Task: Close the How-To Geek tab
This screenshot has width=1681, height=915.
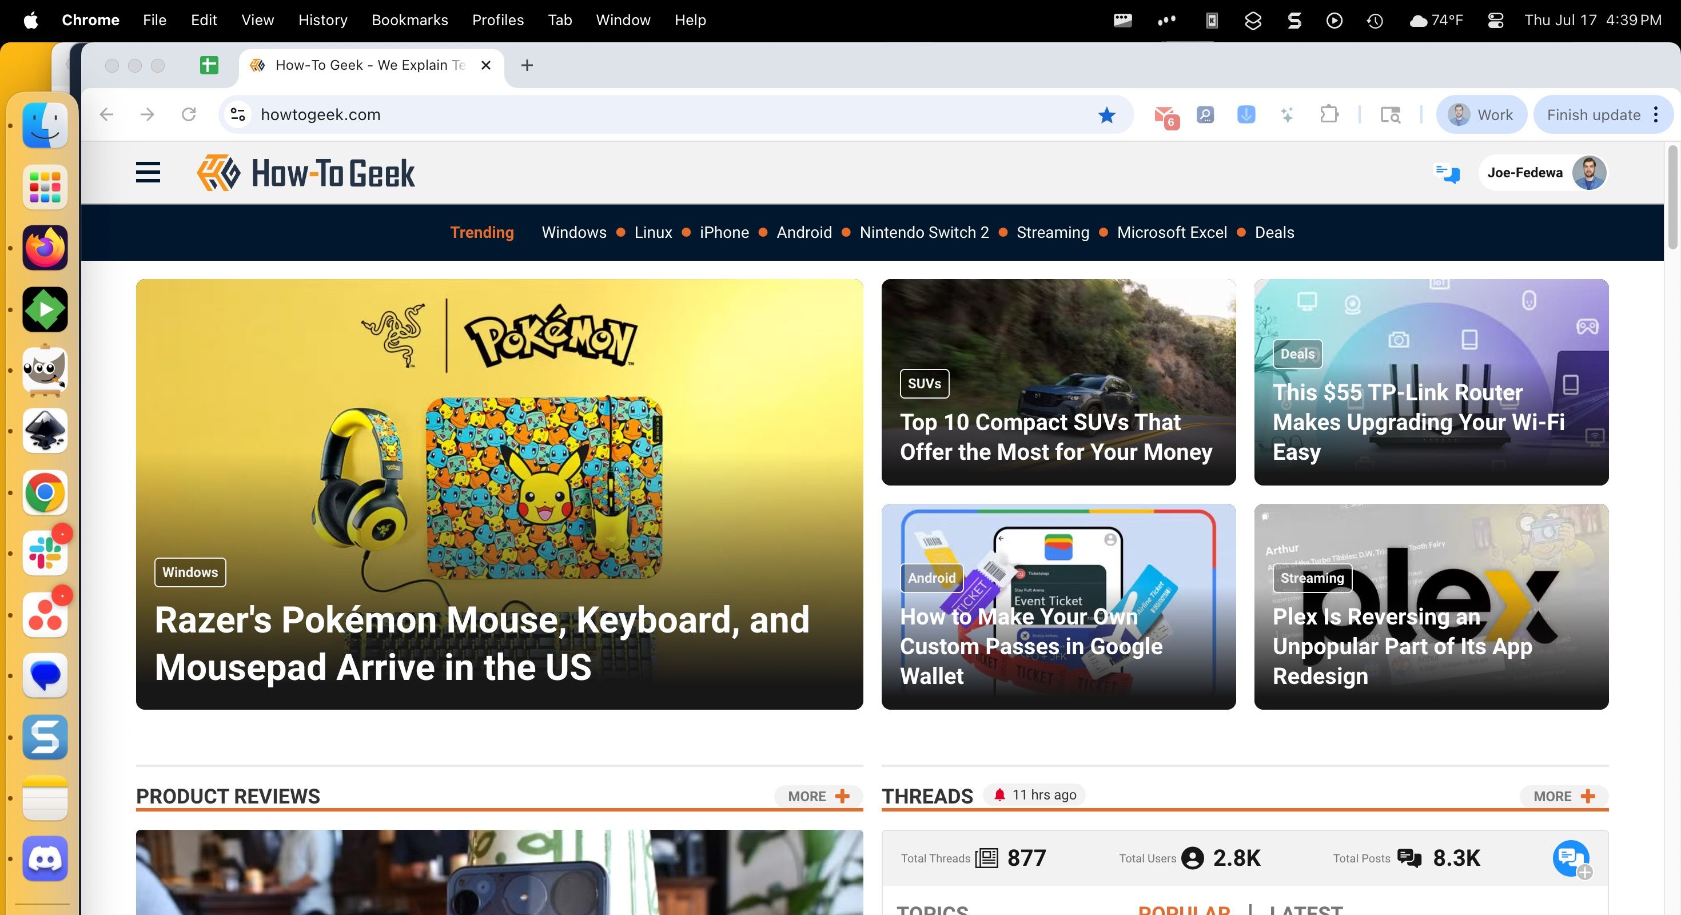Action: click(485, 65)
